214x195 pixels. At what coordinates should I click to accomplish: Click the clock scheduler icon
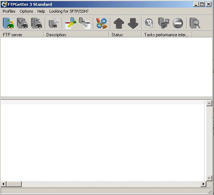point(150,23)
